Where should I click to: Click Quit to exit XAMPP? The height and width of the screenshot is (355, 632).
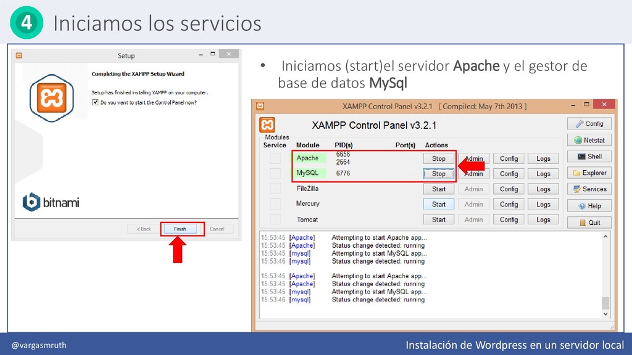coord(589,222)
